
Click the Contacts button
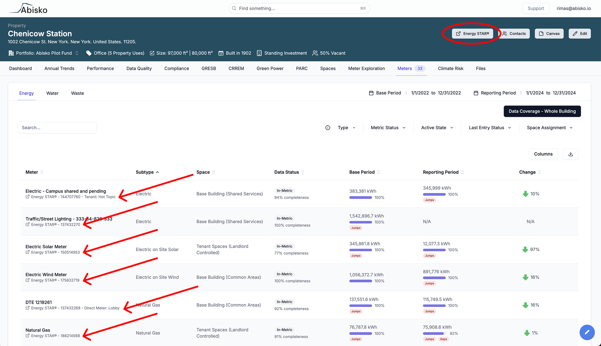[x=514, y=34]
